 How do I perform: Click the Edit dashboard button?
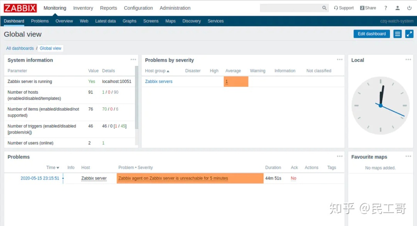coord(371,34)
